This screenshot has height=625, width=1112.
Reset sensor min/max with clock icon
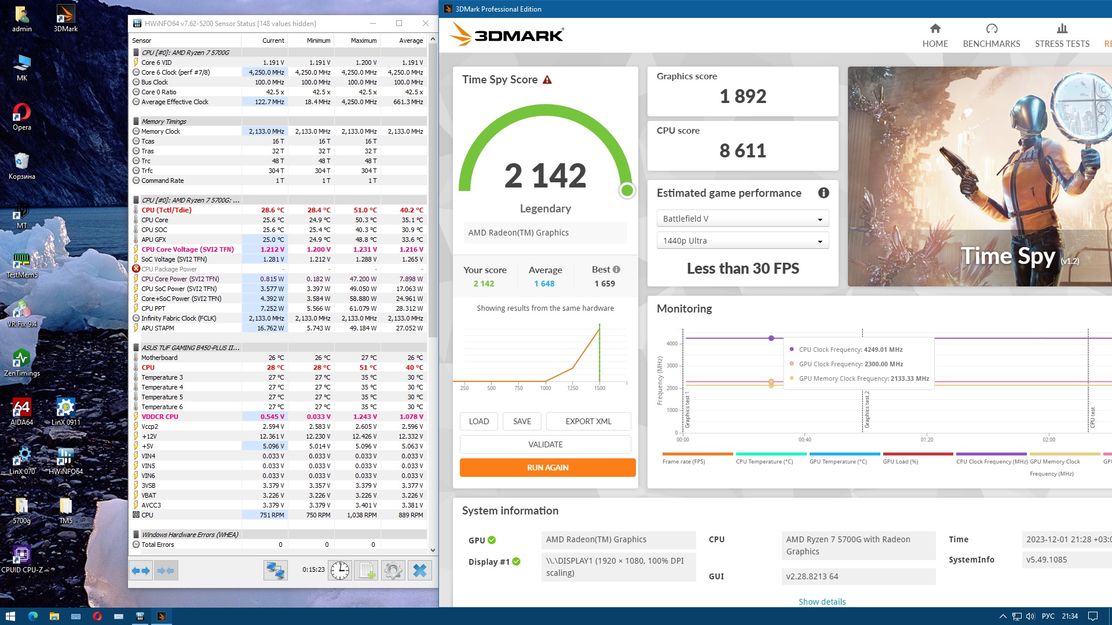340,571
